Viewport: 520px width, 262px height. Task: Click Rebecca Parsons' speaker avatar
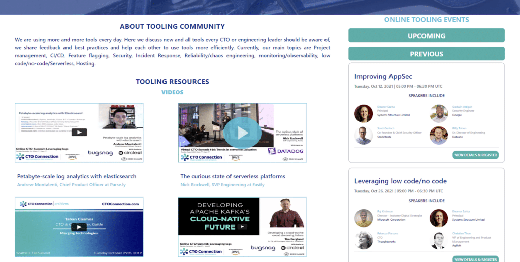(x=364, y=240)
